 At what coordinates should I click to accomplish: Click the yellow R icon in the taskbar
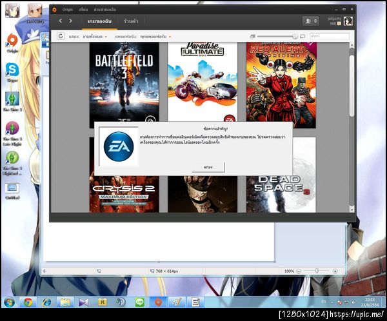point(102,302)
